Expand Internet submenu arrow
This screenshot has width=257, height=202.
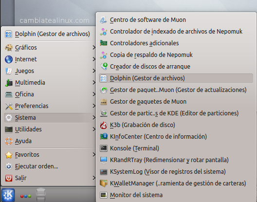pyautogui.click(x=94, y=59)
